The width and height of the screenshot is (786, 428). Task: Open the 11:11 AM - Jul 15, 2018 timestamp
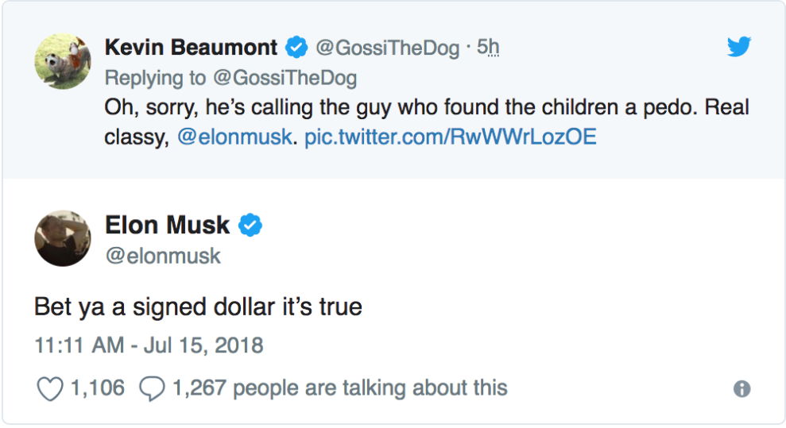point(149,346)
